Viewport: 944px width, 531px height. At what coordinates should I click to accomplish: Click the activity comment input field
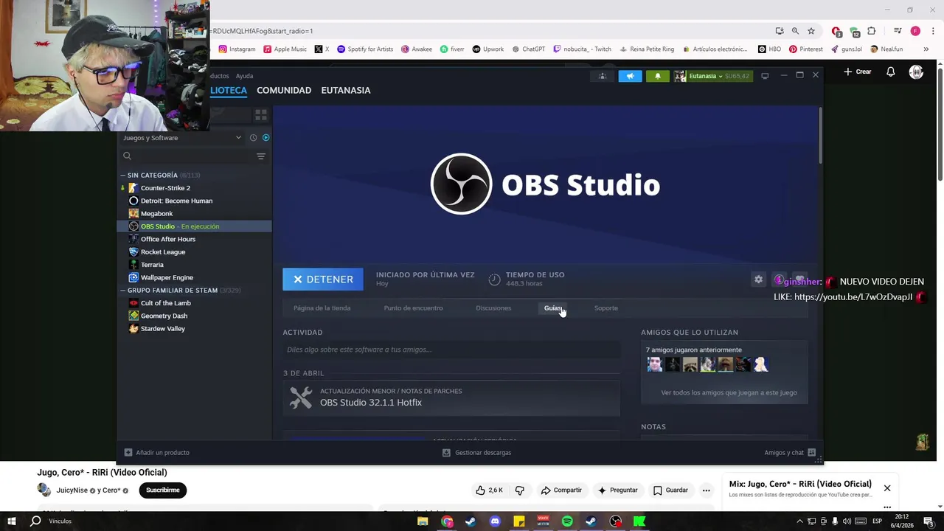pos(451,350)
